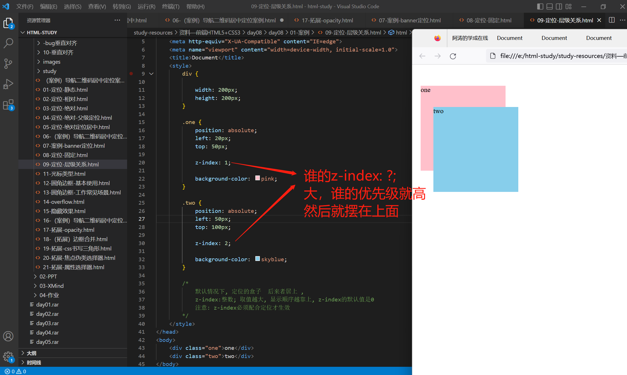Open the Manage gear icon
The image size is (627, 375).
(8, 357)
